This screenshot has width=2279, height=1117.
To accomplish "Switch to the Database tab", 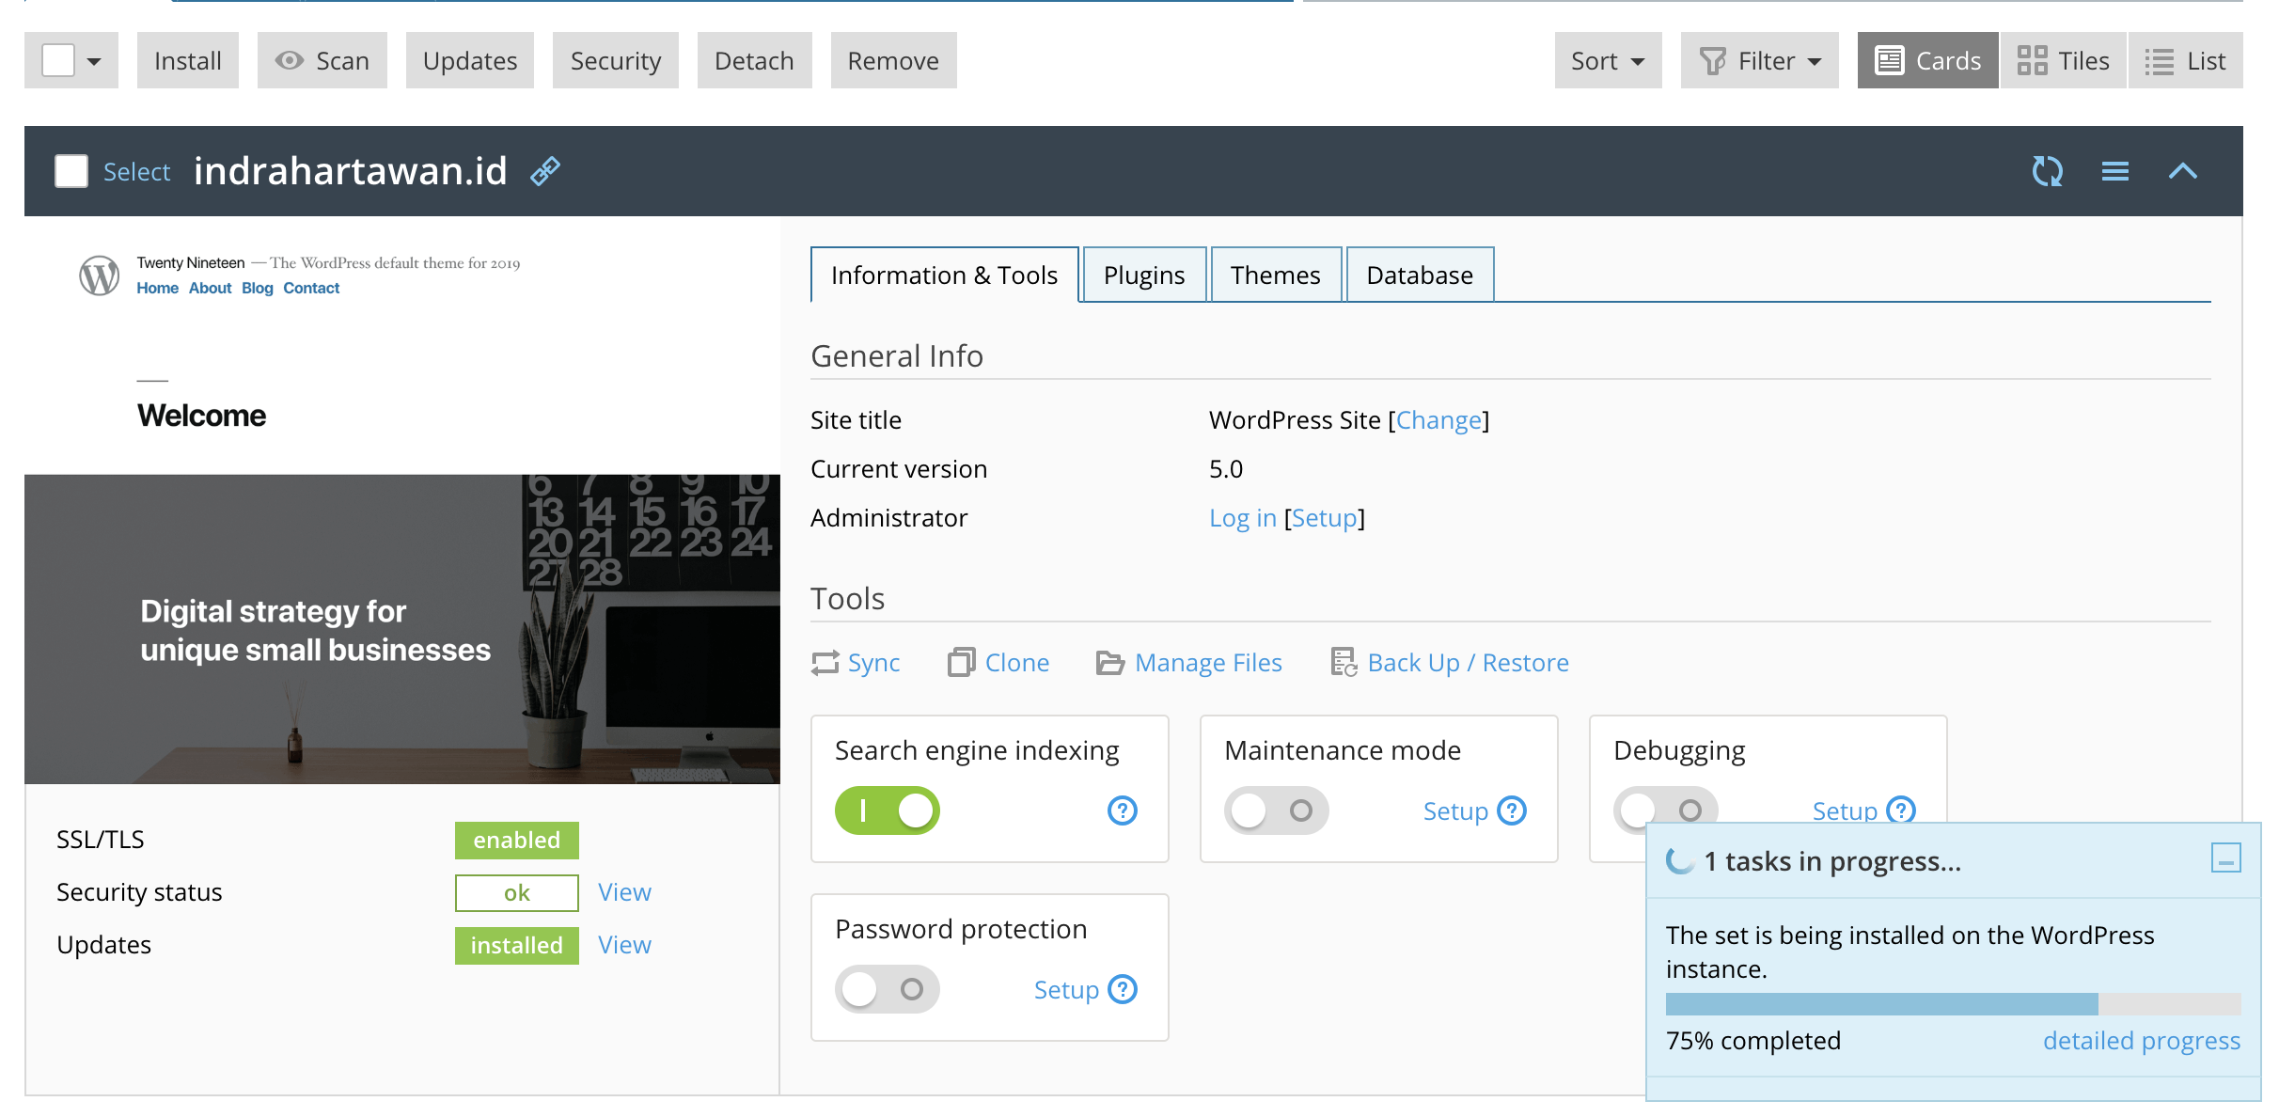I will [x=1420, y=275].
